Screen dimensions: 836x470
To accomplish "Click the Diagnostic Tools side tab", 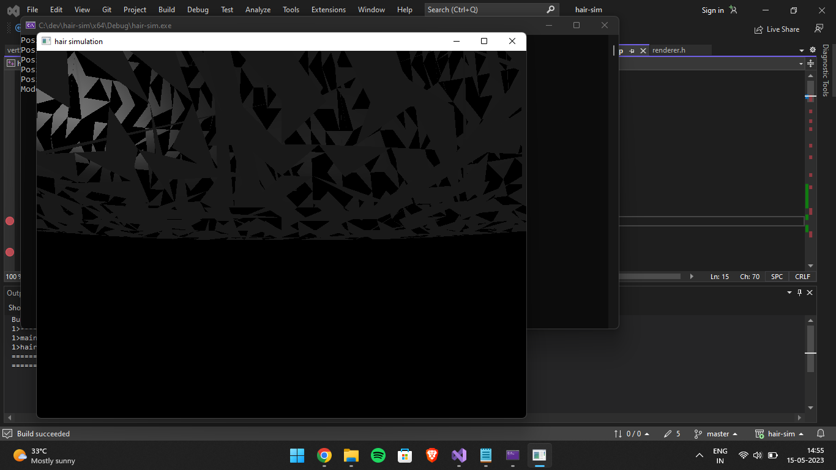I will [825, 70].
